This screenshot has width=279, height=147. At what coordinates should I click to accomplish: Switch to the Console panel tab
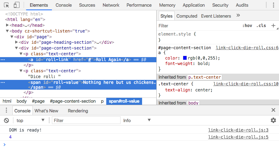pos(63,5)
